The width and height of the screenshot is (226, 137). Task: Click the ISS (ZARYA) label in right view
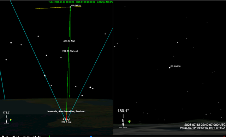pos(176,66)
